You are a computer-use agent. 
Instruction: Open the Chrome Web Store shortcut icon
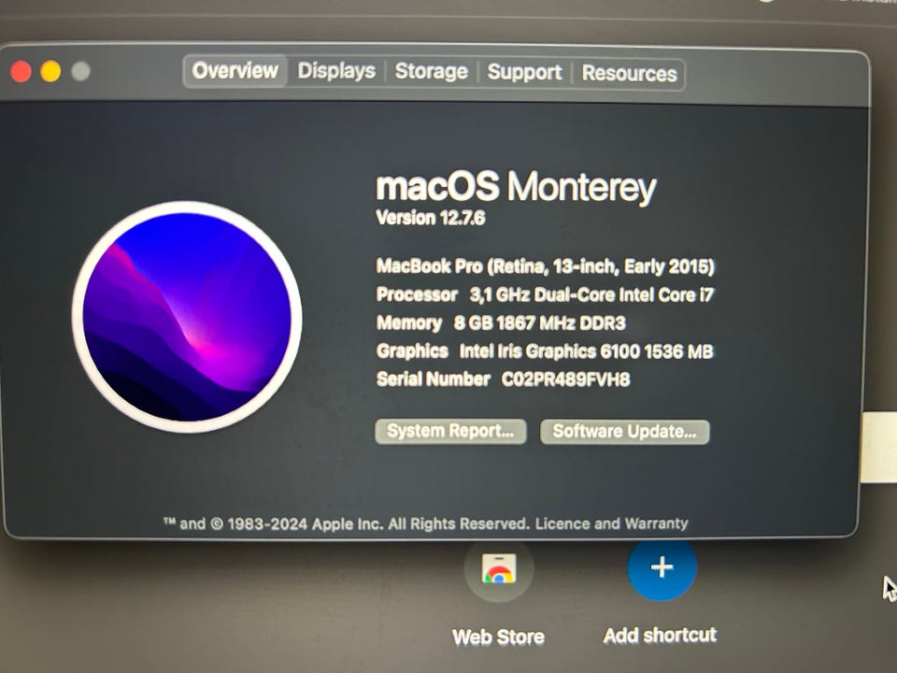pyautogui.click(x=499, y=568)
